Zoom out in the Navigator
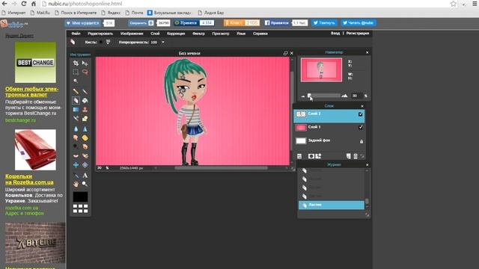Image resolution: width=479 pixels, height=269 pixels. [x=302, y=96]
